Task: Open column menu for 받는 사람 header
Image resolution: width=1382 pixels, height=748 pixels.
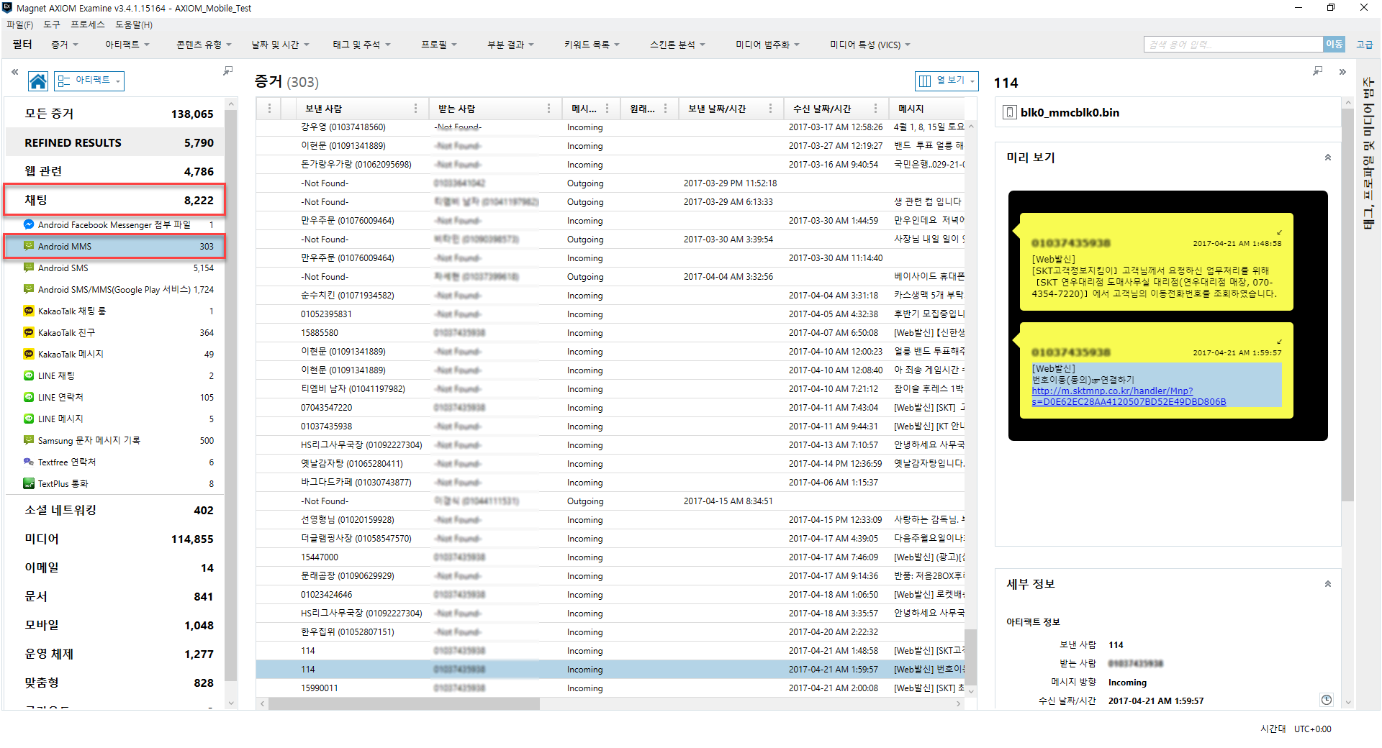Action: coord(548,109)
